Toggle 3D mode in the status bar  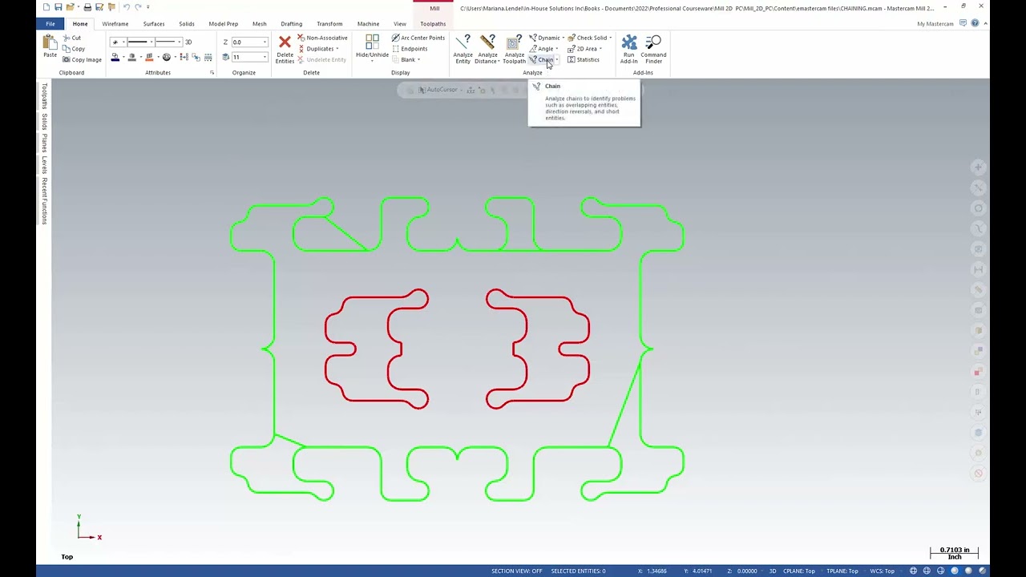(x=772, y=571)
